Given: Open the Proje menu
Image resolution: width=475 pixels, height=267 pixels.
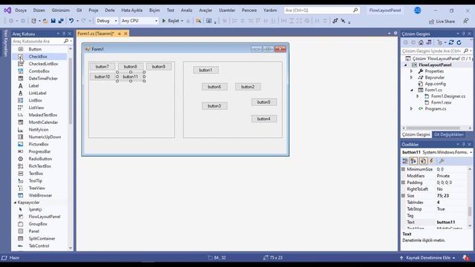Looking at the screenshot, I should pyautogui.click(x=94, y=10).
